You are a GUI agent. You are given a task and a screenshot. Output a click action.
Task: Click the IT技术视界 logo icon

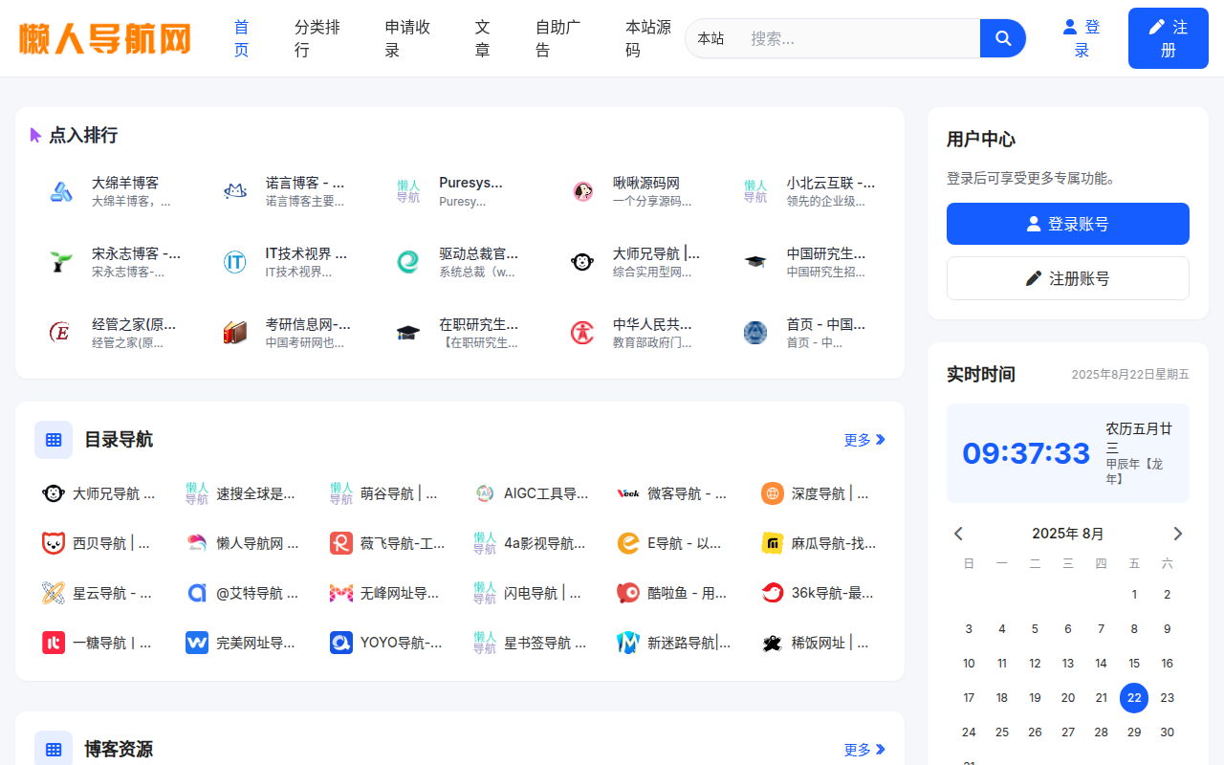click(x=235, y=262)
